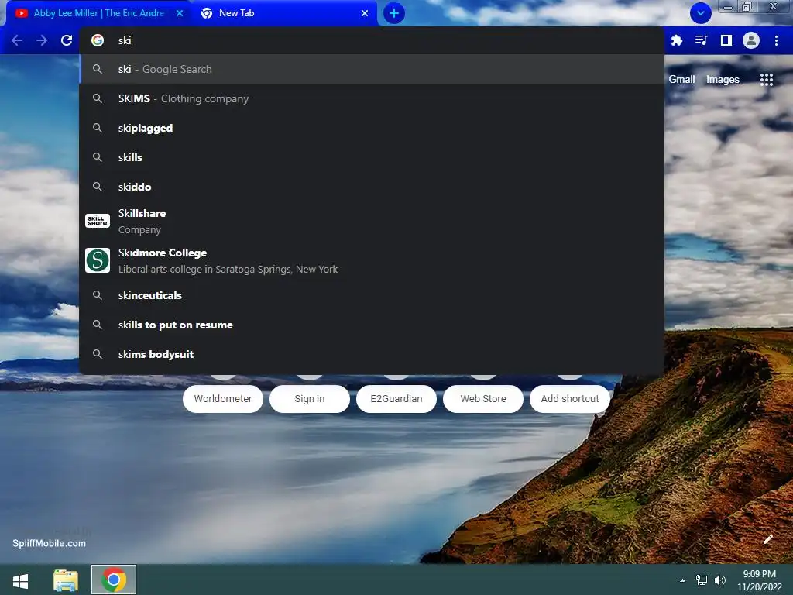
Task: Choose the 'skills' suggestion
Action: (372, 157)
